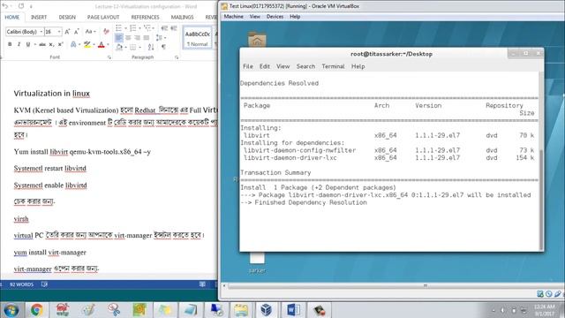Image resolution: width=565 pixels, height=318 pixels.
Task: Click Shading paint bucket icon in Word
Action: coord(119,47)
